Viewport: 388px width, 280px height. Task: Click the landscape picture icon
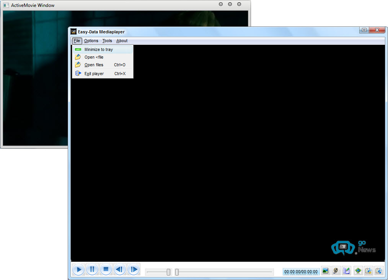(326, 271)
